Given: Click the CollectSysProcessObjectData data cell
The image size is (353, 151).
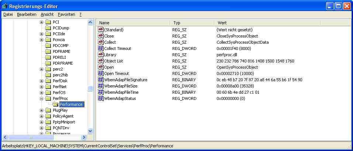Looking at the screenshot, I should [x=242, y=42].
